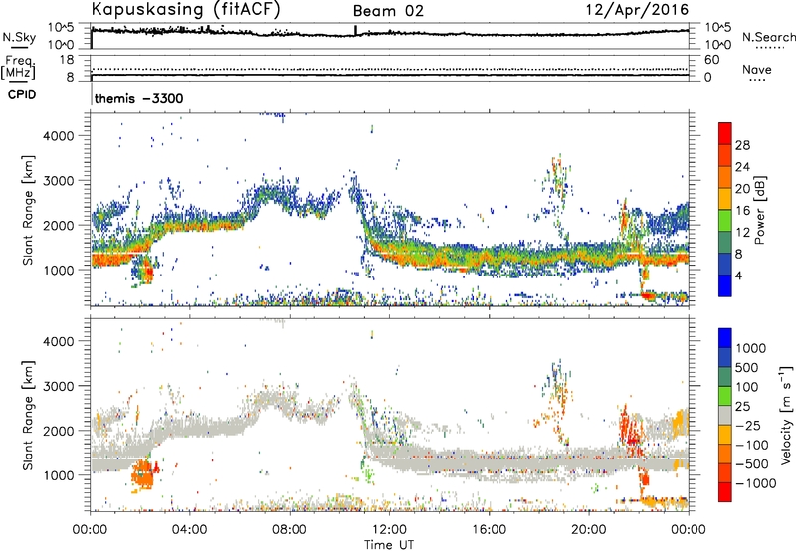Select the date '12/Apr/2016'
This screenshot has width=796, height=551.
click(x=638, y=10)
